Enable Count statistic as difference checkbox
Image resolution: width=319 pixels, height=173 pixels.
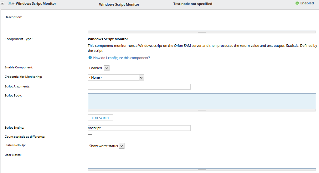tap(90, 136)
